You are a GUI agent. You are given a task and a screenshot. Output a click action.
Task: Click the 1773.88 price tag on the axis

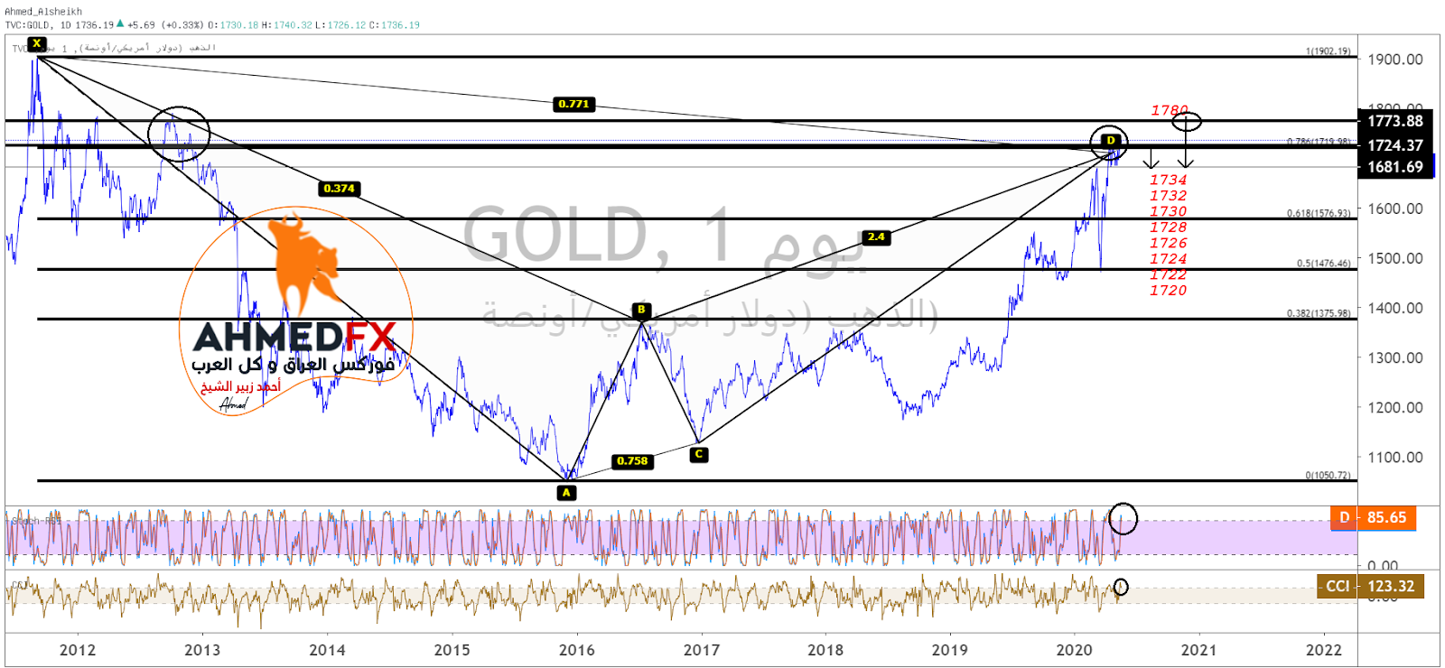click(x=1395, y=121)
